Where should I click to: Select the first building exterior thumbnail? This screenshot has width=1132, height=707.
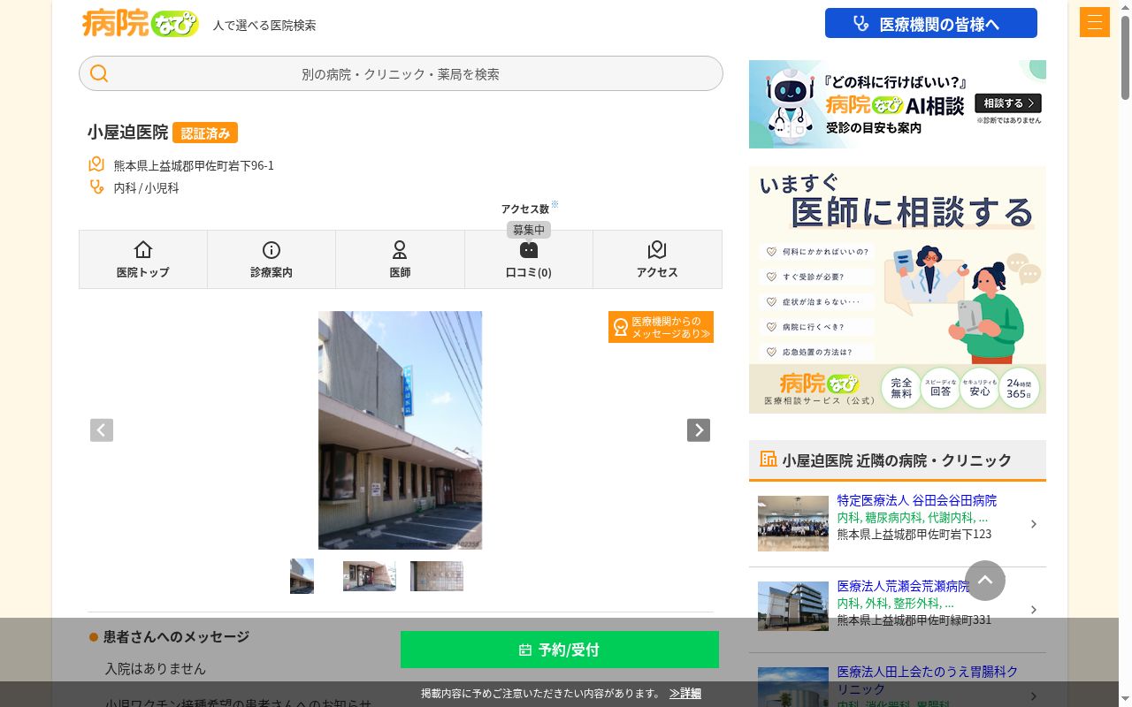(302, 576)
